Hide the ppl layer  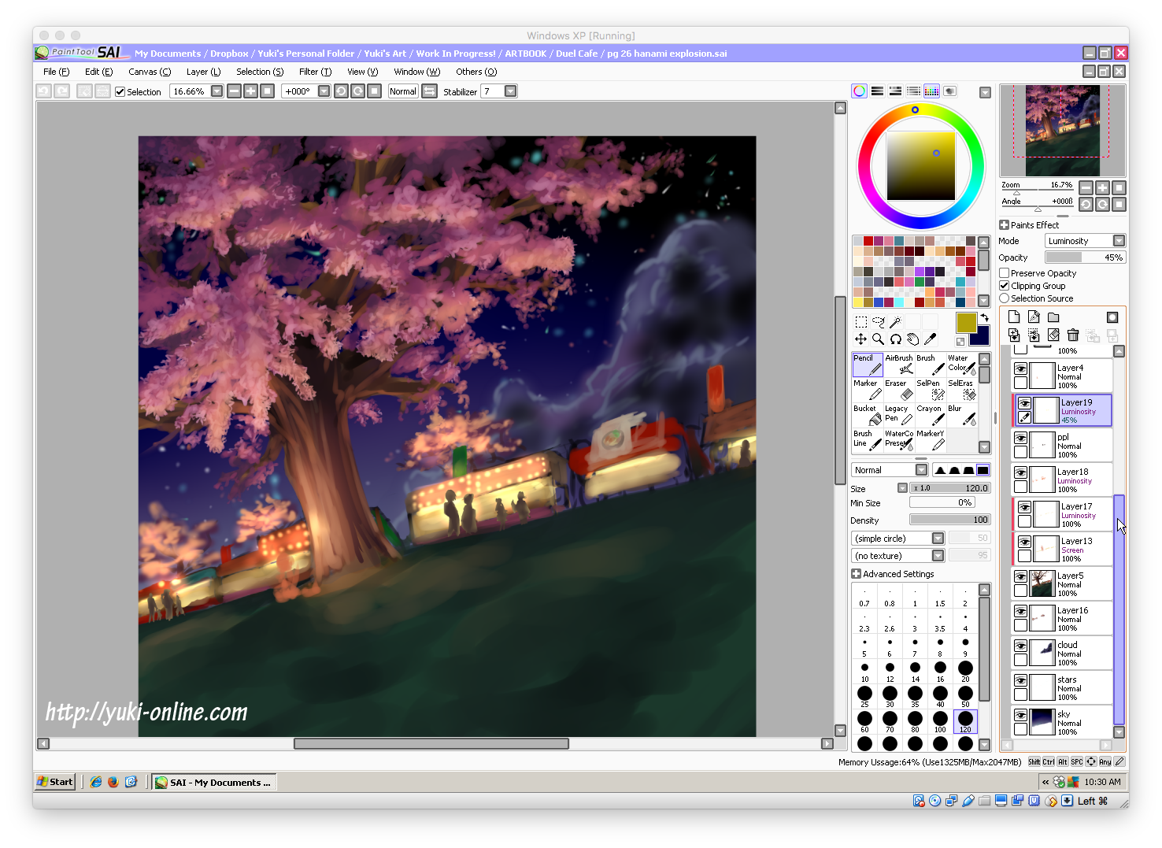pos(1020,438)
